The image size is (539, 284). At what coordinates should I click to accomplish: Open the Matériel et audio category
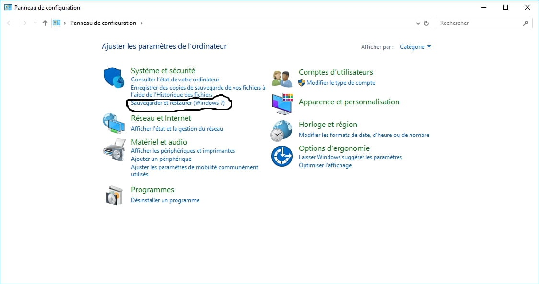tap(159, 142)
